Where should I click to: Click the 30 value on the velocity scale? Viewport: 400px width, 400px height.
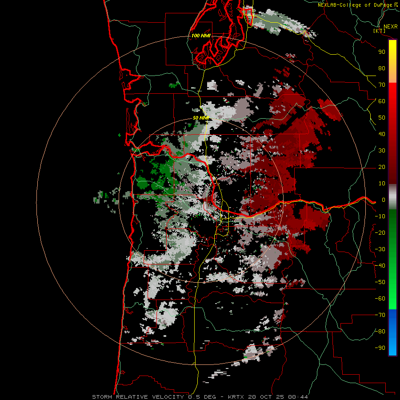point(382,151)
